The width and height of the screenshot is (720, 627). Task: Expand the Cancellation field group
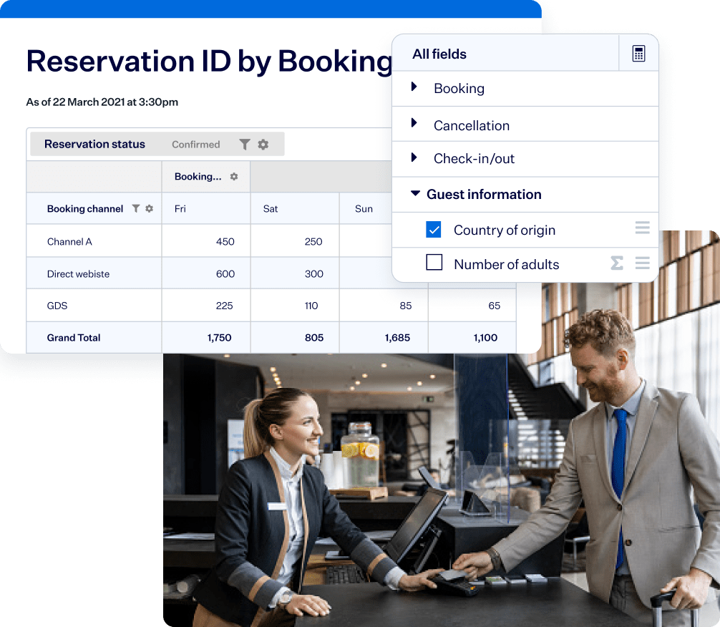414,124
